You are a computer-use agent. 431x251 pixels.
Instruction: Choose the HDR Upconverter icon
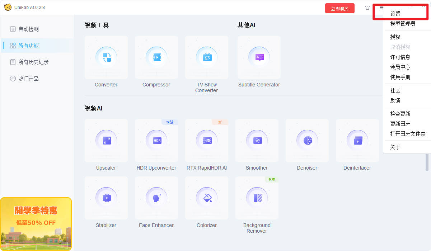(156, 141)
